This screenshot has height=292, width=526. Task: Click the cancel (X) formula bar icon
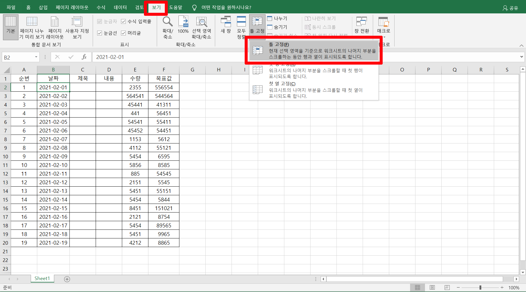(x=58, y=57)
